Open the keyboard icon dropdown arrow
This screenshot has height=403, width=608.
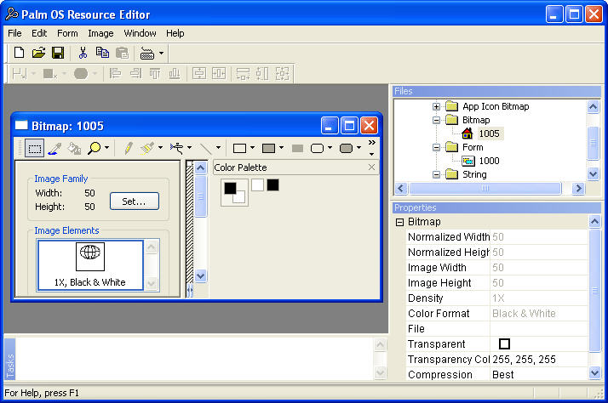point(161,53)
